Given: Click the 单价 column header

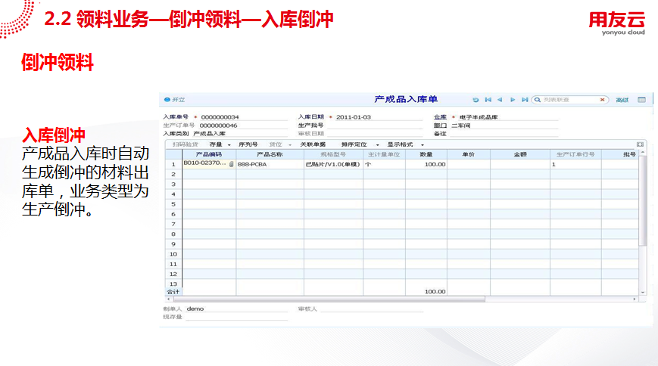Looking at the screenshot, I should tap(468, 154).
